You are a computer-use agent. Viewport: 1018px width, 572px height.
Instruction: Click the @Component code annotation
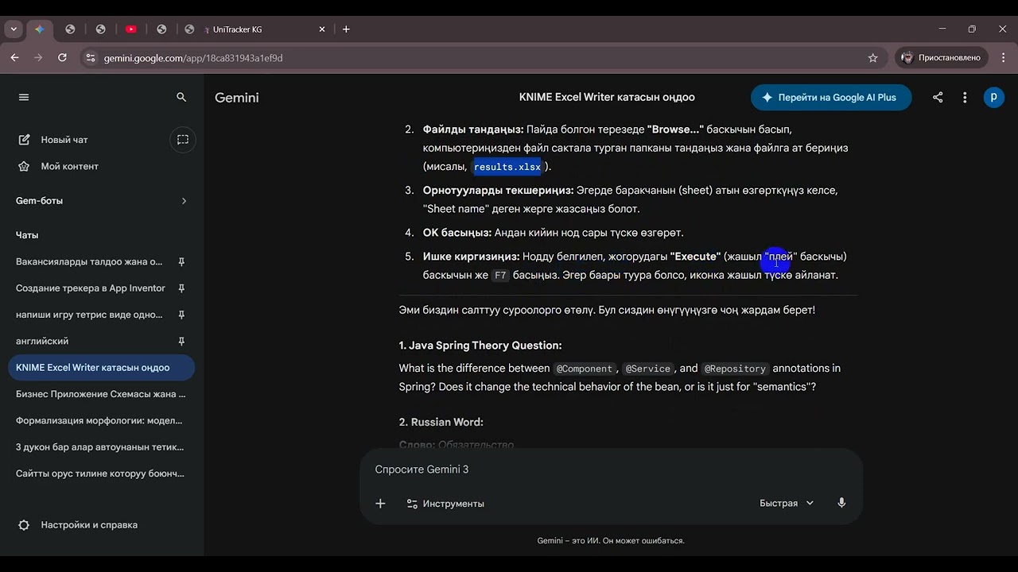(584, 369)
